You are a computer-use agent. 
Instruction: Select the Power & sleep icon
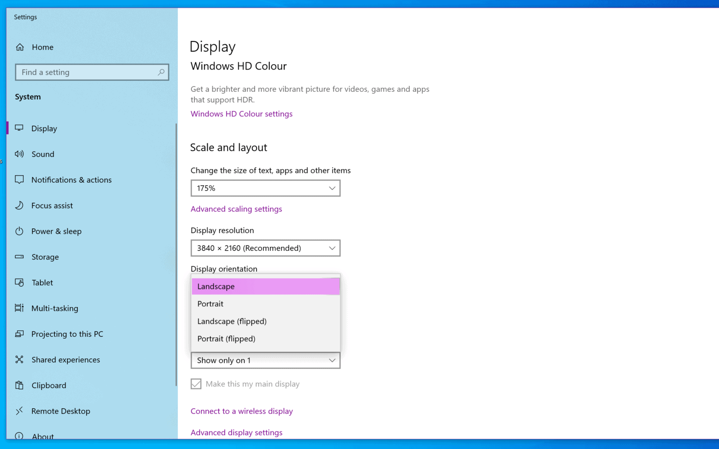pos(19,231)
